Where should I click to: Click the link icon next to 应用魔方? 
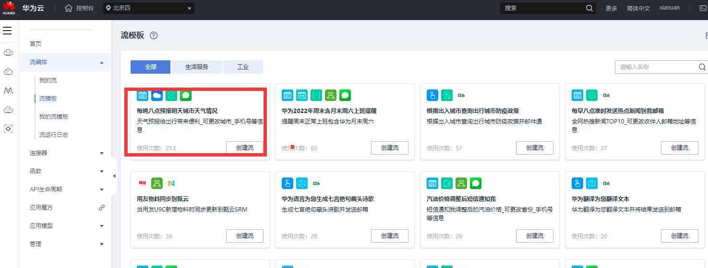click(102, 208)
